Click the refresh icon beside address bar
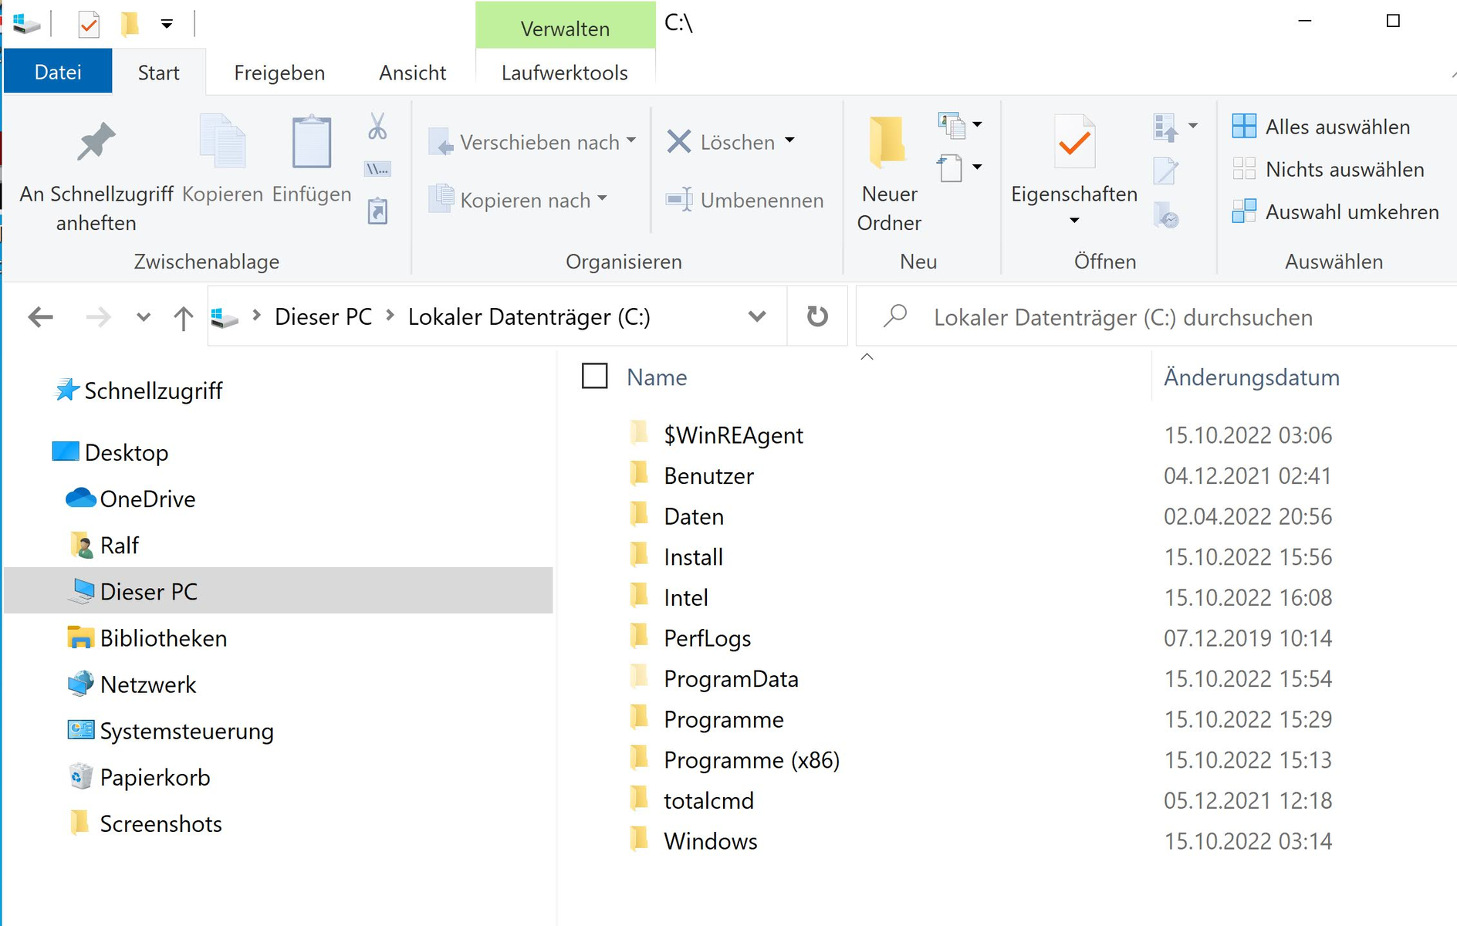 point(817,316)
